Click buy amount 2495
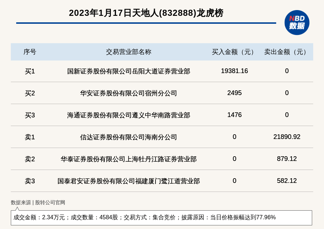The width and height of the screenshot is (324, 229). tap(234, 93)
